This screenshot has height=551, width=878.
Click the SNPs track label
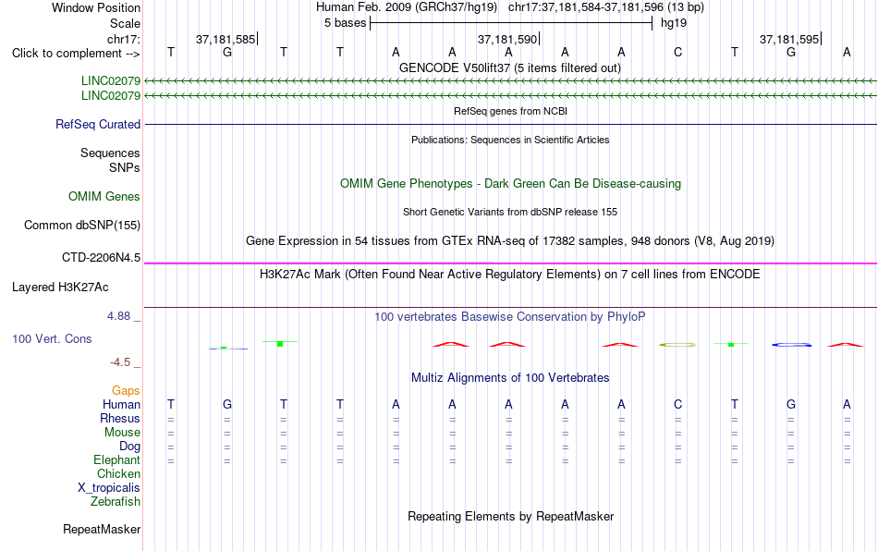click(x=125, y=167)
